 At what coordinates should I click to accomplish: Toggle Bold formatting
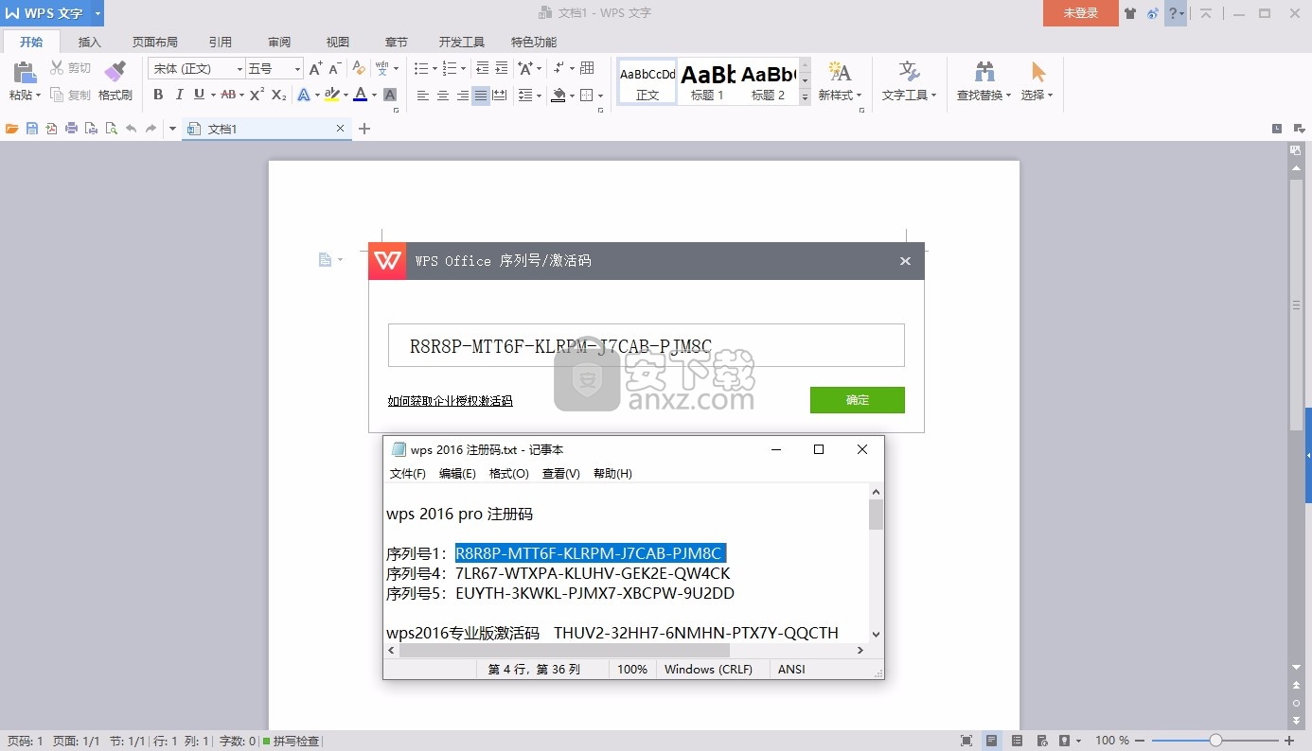point(158,95)
